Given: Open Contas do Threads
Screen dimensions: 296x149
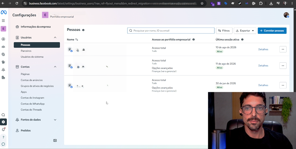Looking at the screenshot, I should coord(31,110).
